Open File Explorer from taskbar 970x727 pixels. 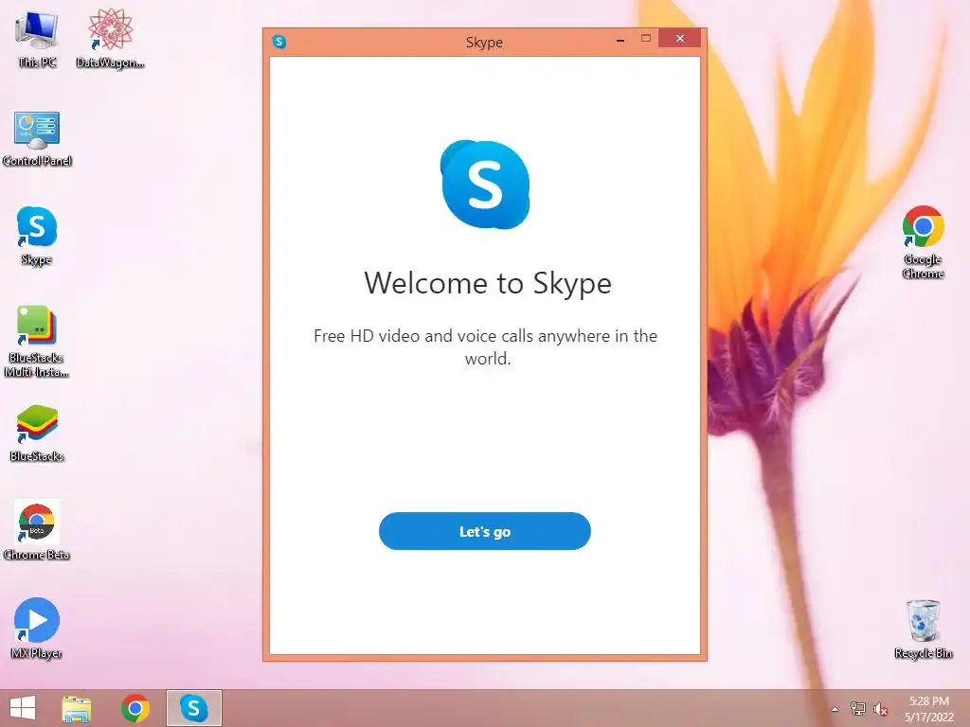click(77, 708)
